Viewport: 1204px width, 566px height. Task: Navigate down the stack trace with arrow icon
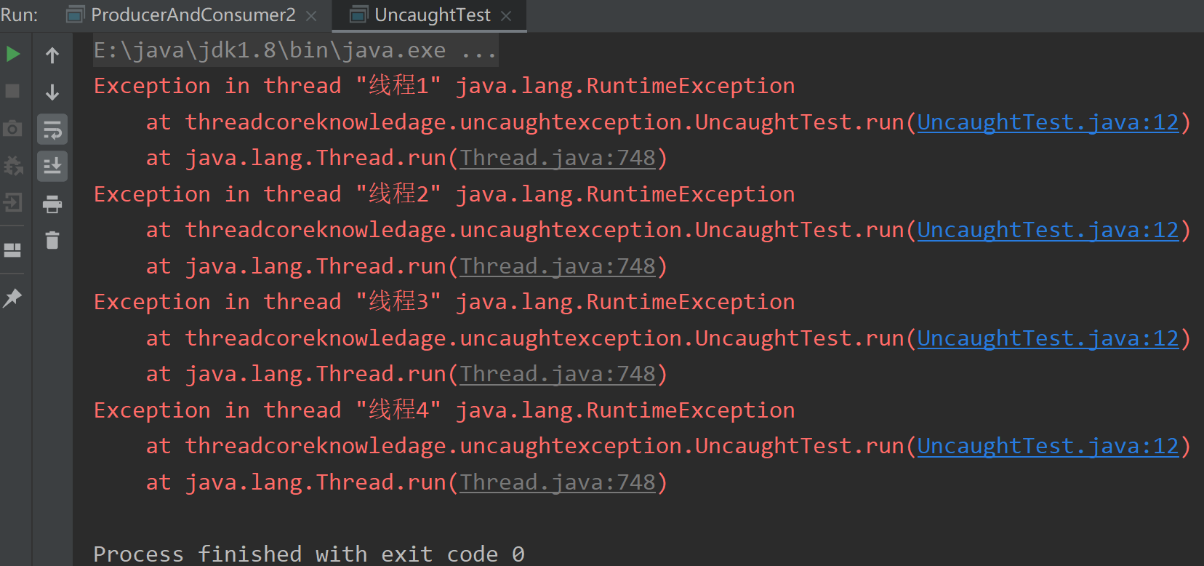point(52,92)
